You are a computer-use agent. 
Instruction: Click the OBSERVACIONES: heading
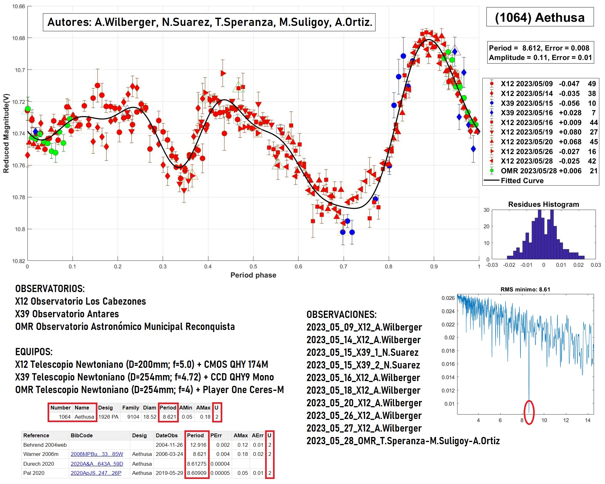[x=341, y=314]
